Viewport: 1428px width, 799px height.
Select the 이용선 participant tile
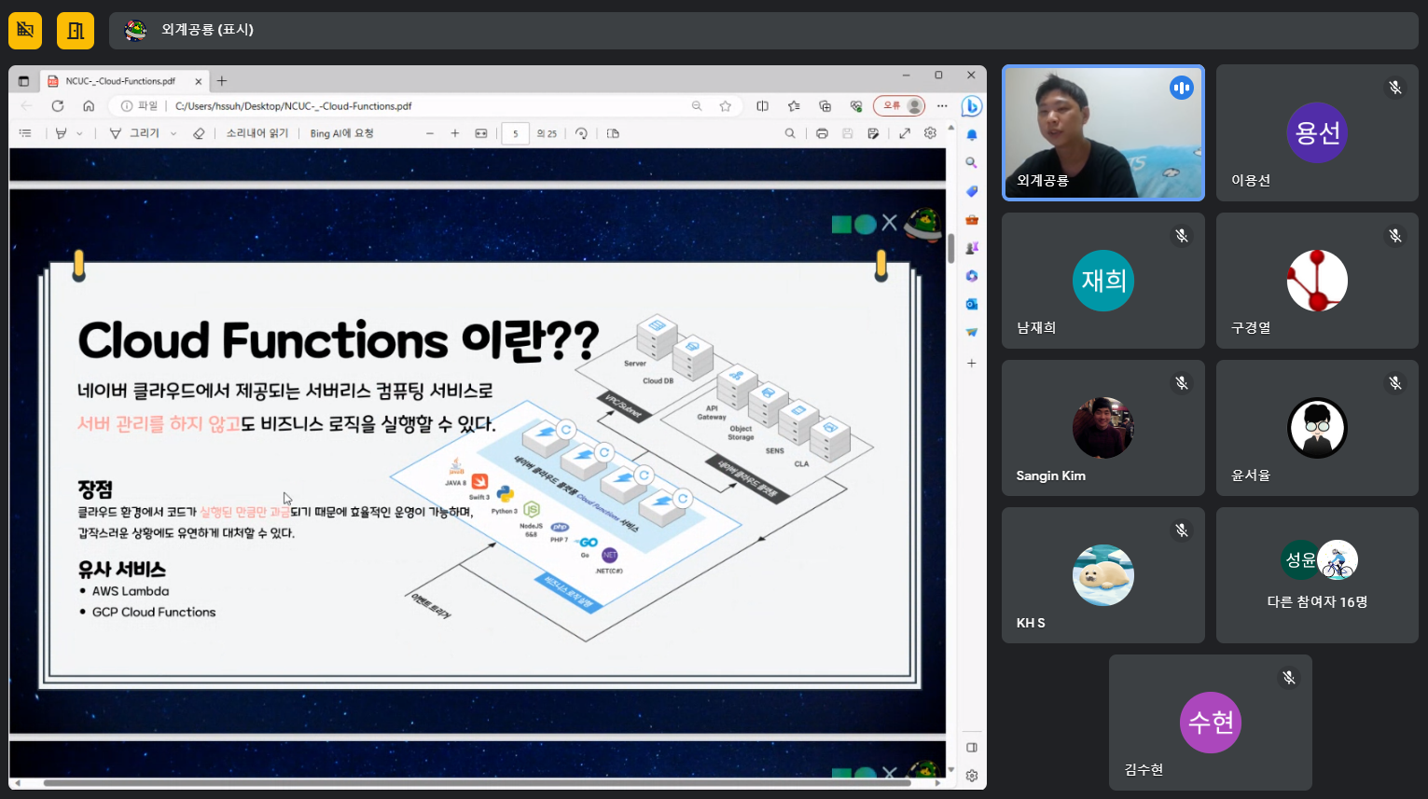click(x=1317, y=132)
